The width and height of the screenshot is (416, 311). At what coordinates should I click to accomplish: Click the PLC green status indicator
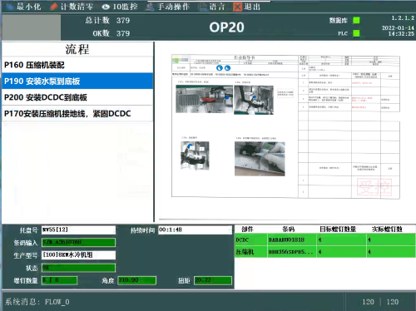click(356, 33)
